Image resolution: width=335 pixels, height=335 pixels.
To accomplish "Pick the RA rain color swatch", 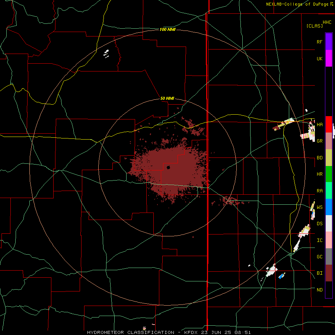I will (329, 191).
